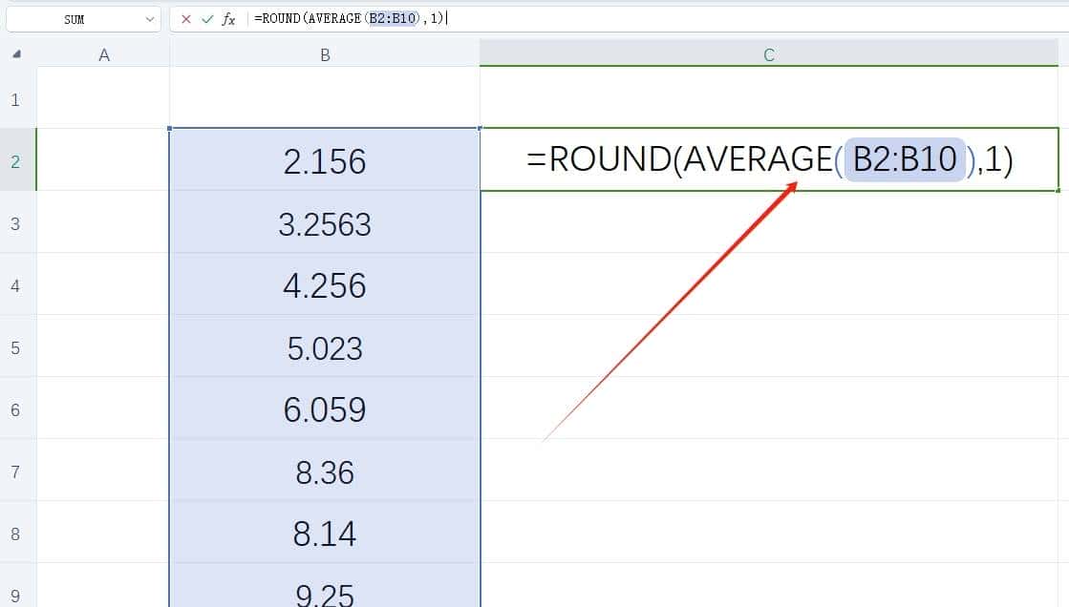
Task: Select column C header
Action: coord(769,54)
